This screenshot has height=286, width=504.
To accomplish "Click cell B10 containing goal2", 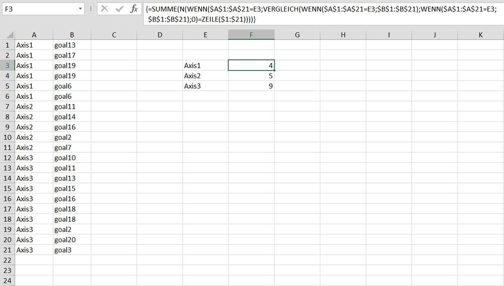I will (72, 137).
